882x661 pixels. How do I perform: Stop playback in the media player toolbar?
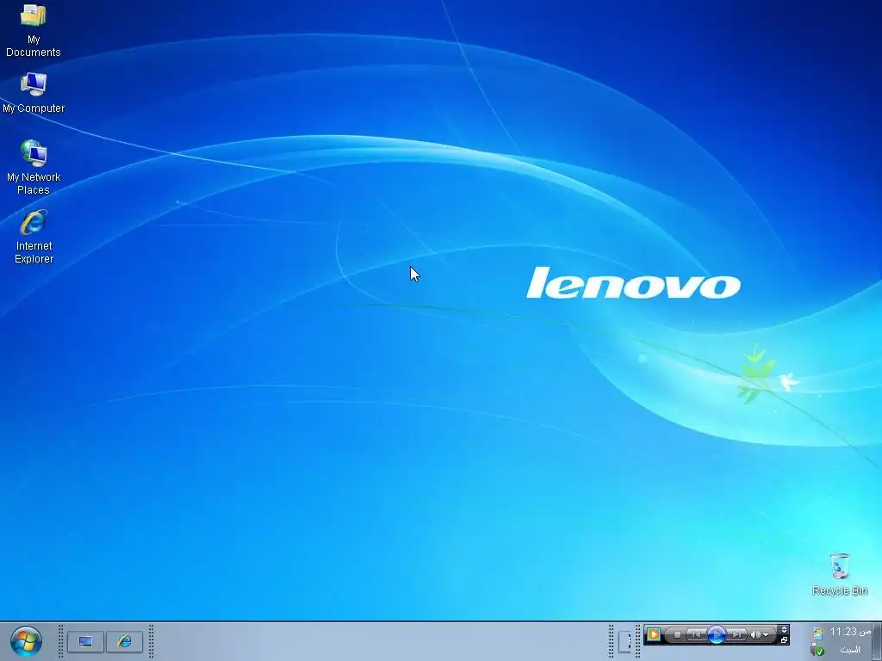coord(677,634)
